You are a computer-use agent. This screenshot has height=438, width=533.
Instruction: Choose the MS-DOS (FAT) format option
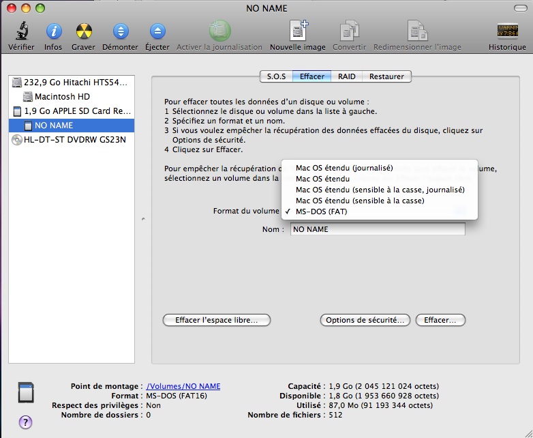tap(380, 211)
